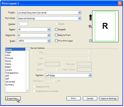124x107 pixels.
Task: Click the Capture Settings button
Action: coord(109,98)
